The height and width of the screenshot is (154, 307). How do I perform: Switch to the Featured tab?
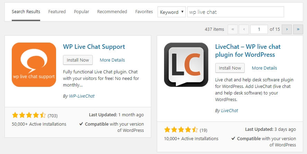(x=57, y=12)
